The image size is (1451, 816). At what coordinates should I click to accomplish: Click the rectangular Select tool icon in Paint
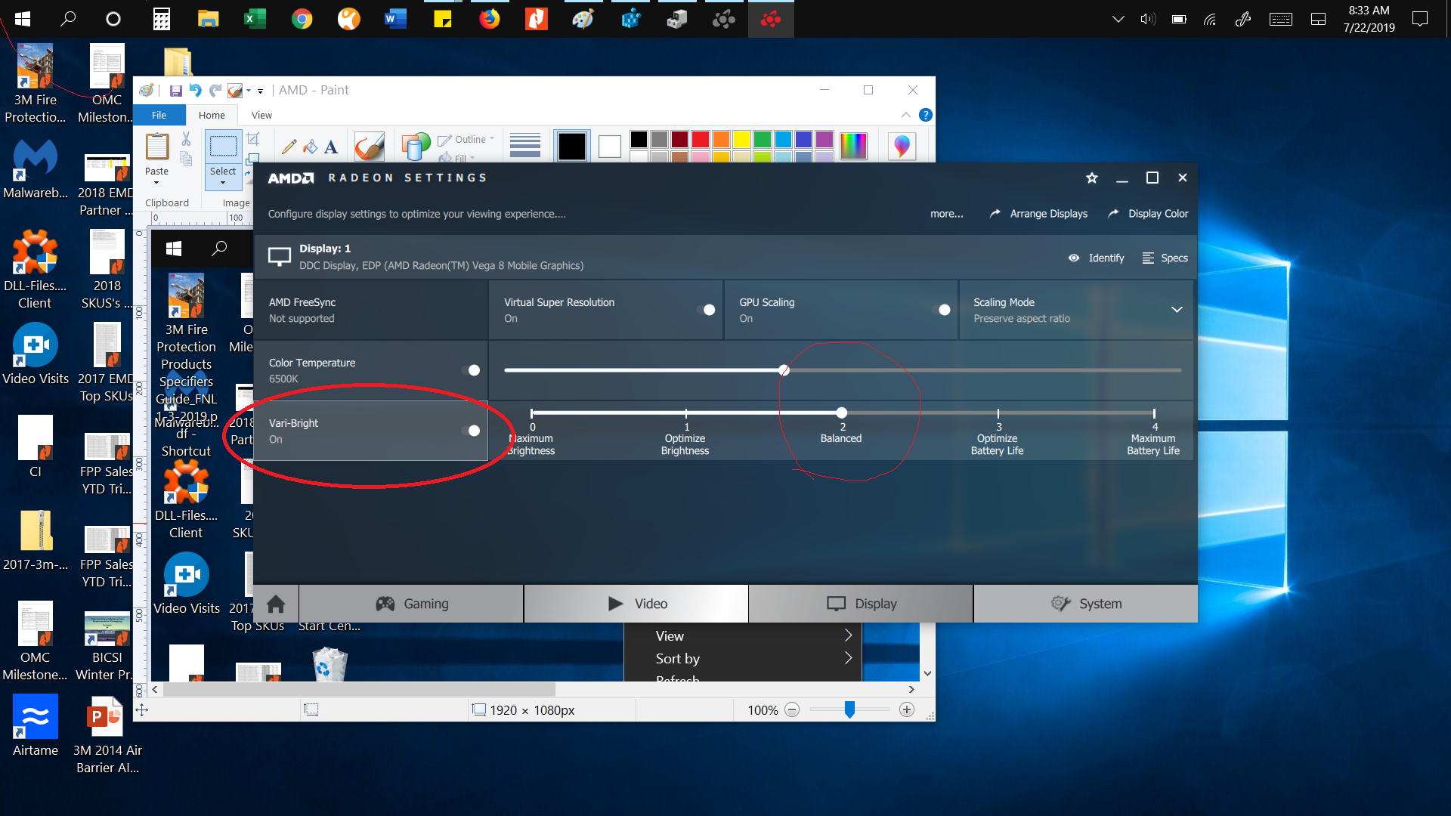point(223,147)
